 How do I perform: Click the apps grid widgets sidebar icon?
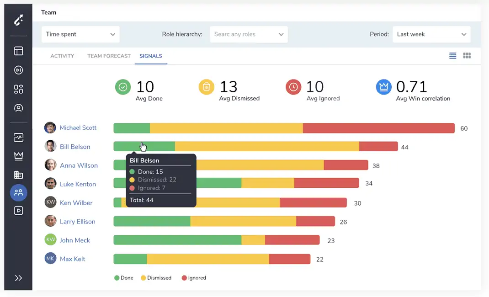tap(18, 89)
